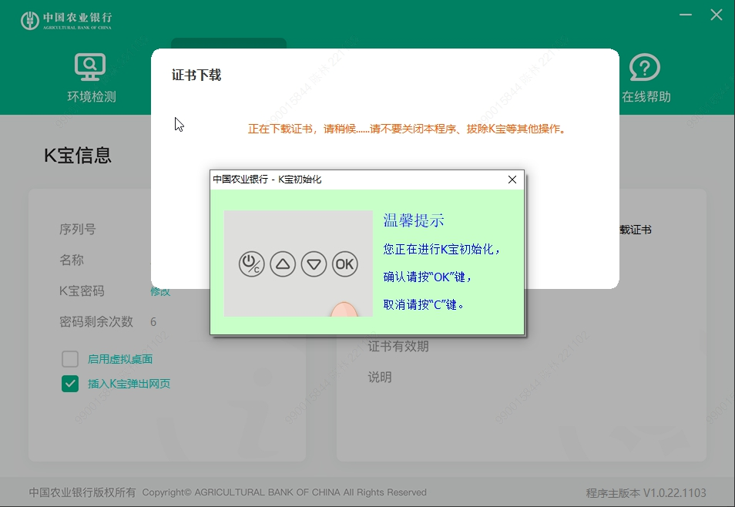Click the 在线帮助 tab label

pos(646,96)
